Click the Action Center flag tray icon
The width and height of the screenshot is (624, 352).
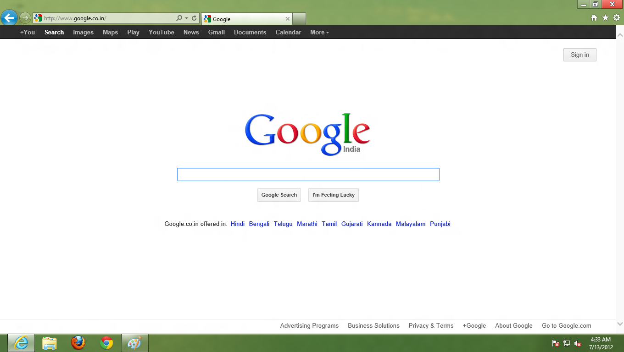point(556,343)
